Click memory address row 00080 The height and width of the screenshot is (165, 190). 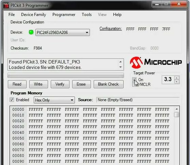[18, 155]
